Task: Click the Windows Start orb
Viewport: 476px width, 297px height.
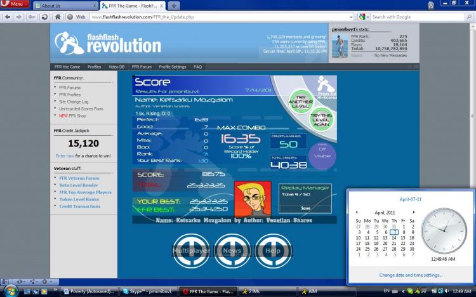Action: coord(11,291)
